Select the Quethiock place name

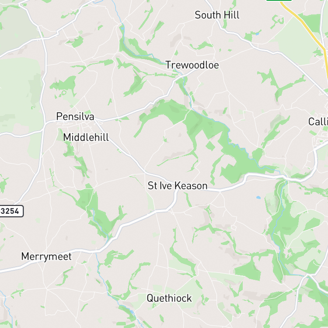(169, 298)
